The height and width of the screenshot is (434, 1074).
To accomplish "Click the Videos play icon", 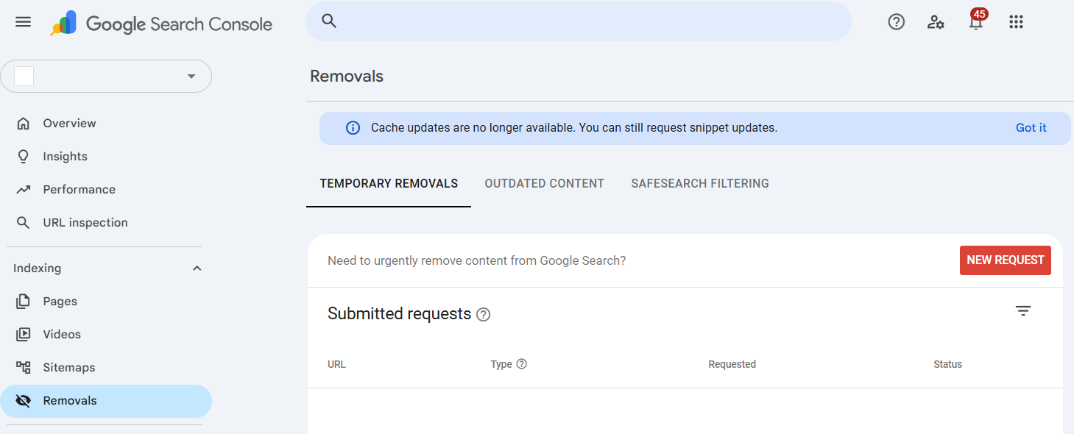I will click(24, 335).
